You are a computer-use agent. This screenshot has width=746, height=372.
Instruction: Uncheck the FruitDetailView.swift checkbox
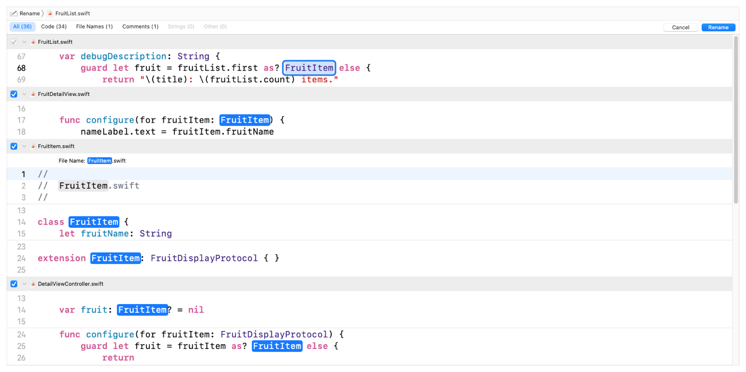(x=14, y=94)
